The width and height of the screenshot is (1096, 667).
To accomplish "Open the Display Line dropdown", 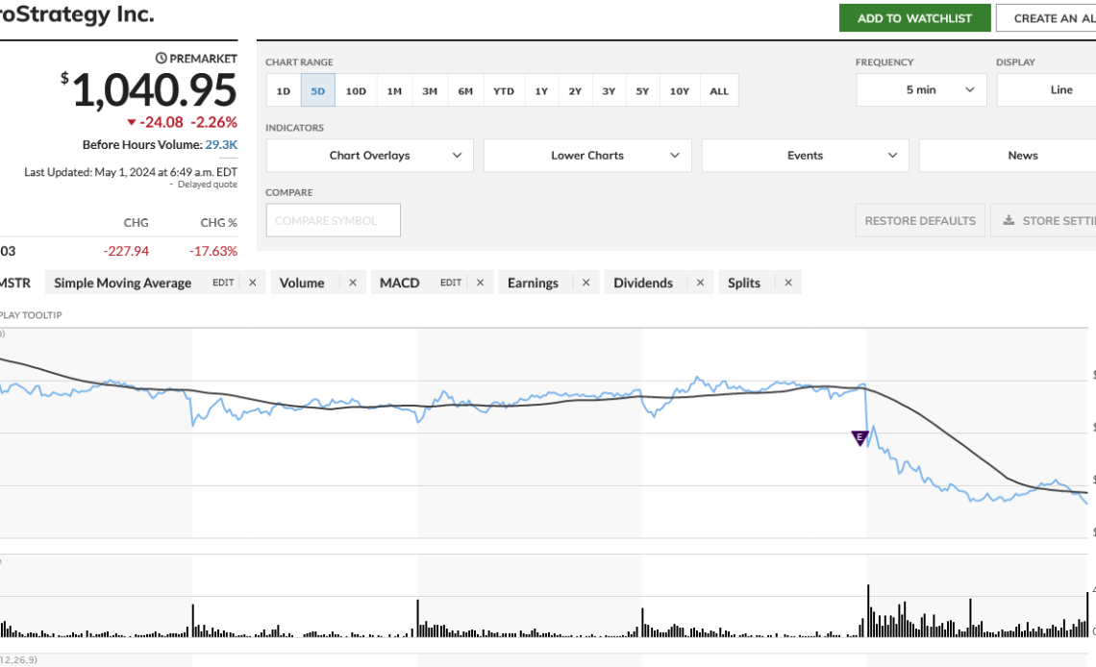I will 1046,90.
